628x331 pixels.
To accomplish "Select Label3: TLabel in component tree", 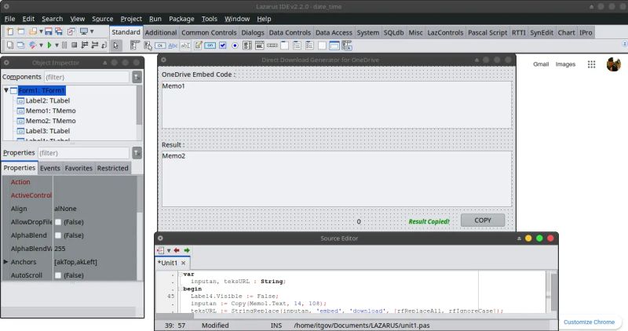I will click(x=48, y=131).
